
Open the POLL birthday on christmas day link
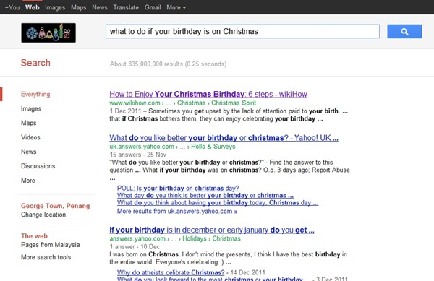pyautogui.click(x=178, y=188)
